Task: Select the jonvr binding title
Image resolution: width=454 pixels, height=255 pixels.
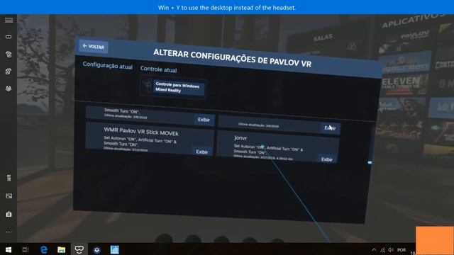Action: pyautogui.click(x=240, y=138)
